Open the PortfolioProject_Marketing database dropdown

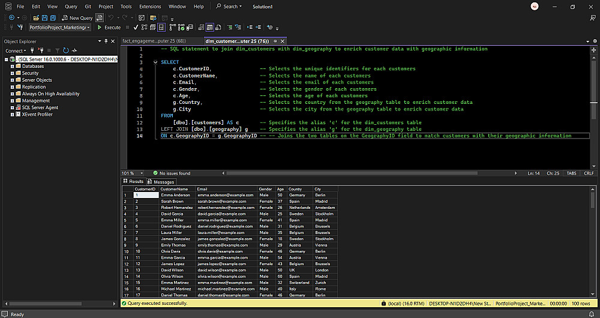[88, 28]
